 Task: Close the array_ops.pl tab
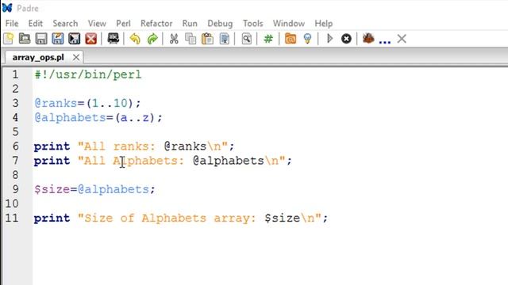click(x=76, y=58)
